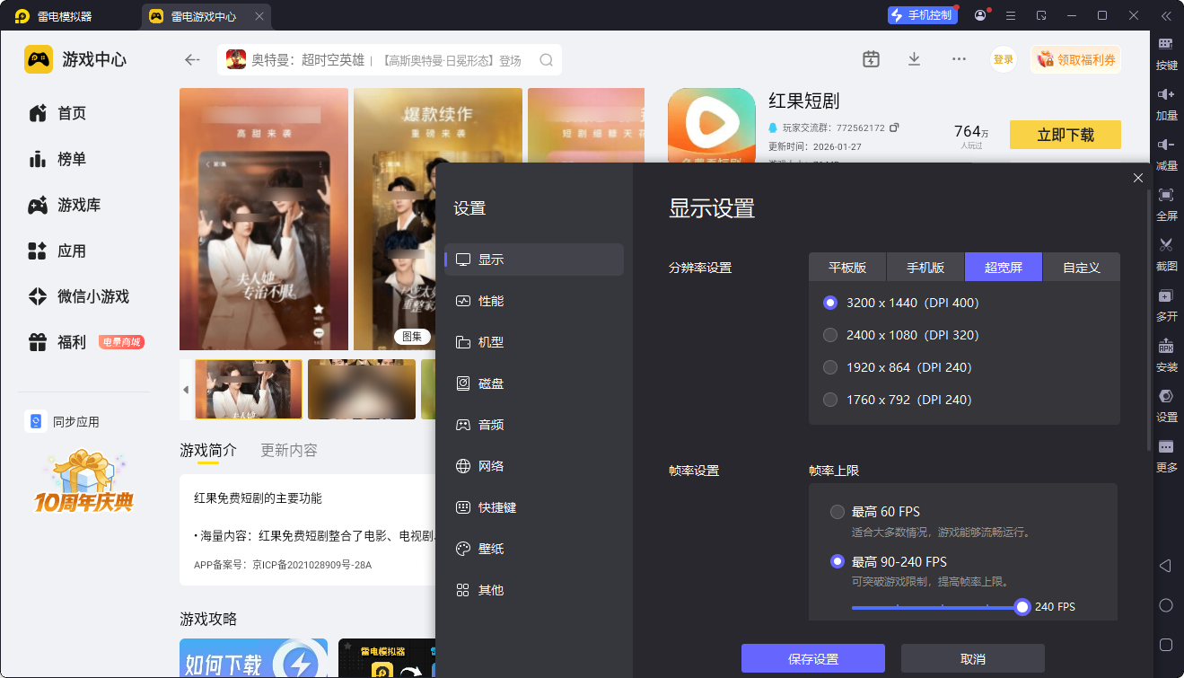
Task: Click the volume up (加量) icon
Action: pos(1166,95)
